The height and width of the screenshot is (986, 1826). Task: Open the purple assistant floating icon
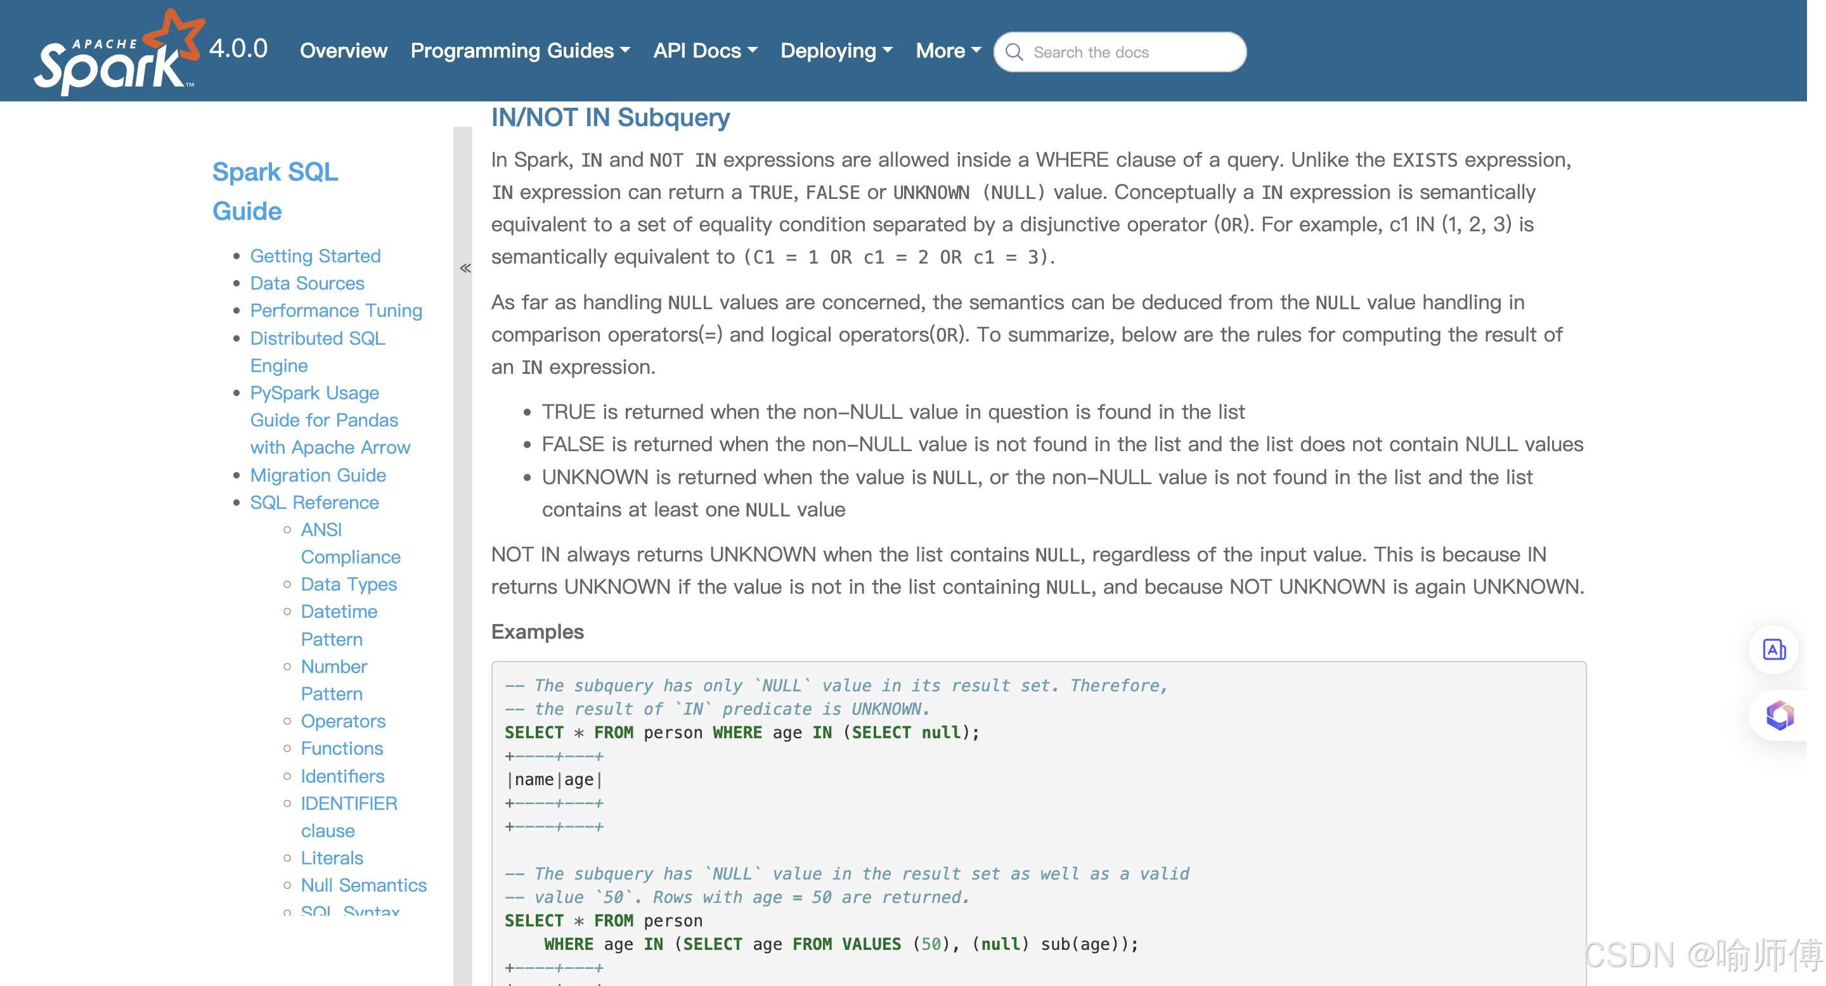1779,715
